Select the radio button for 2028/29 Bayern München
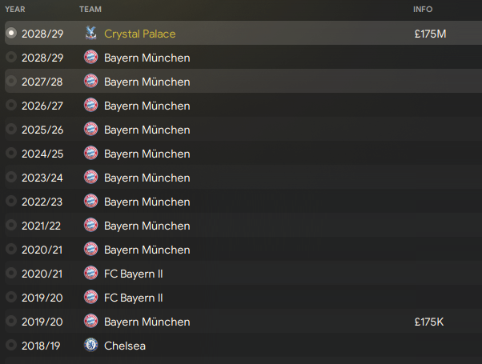This screenshot has height=364, width=482. coord(11,57)
